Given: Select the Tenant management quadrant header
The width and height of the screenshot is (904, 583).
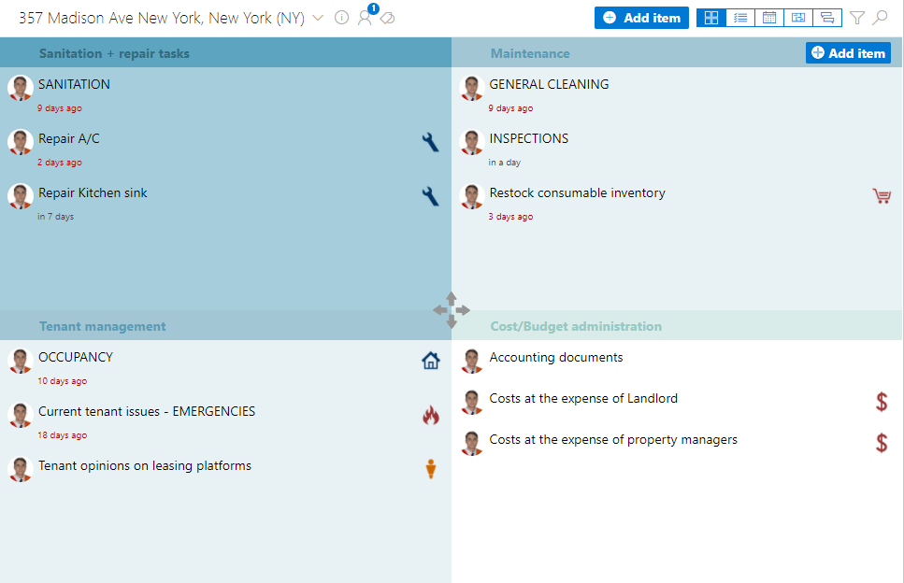Looking at the screenshot, I should tap(103, 326).
